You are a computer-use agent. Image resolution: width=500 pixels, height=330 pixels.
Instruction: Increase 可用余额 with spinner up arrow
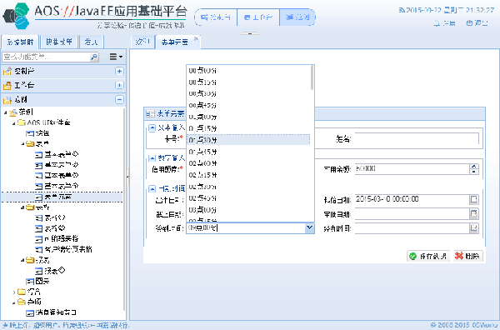(474, 167)
